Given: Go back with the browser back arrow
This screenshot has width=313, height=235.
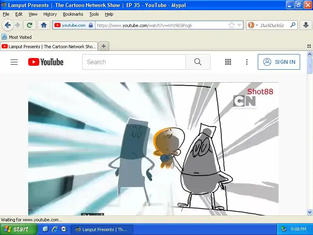Looking at the screenshot, I should (x=7, y=25).
